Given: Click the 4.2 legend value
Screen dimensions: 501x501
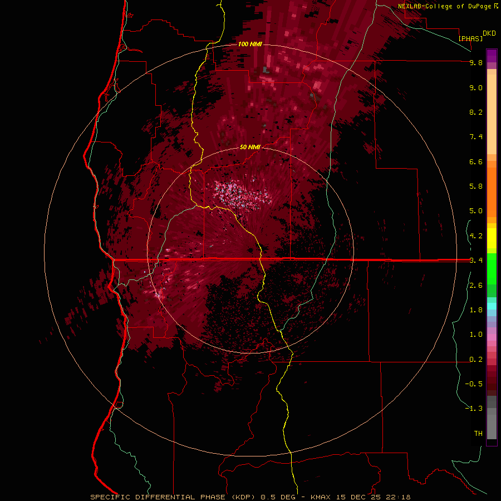Looking at the screenshot, I should pyautogui.click(x=476, y=236).
